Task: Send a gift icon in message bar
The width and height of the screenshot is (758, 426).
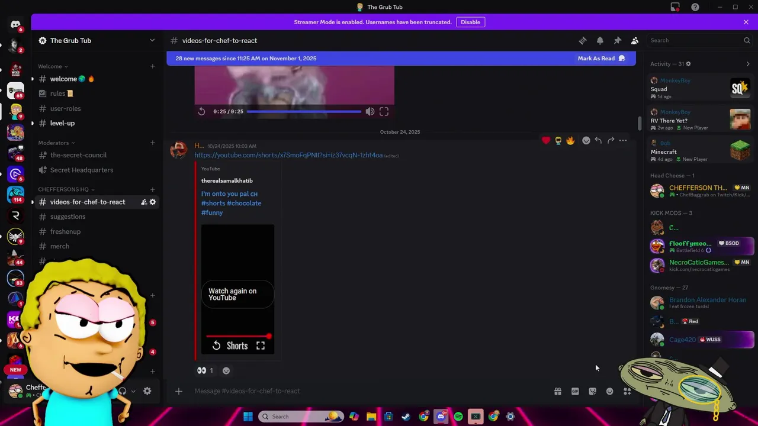Action: tap(557, 391)
